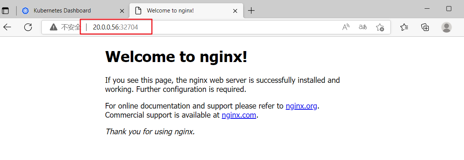Open the Favorites list
The width and height of the screenshot is (464, 160).
tap(404, 27)
